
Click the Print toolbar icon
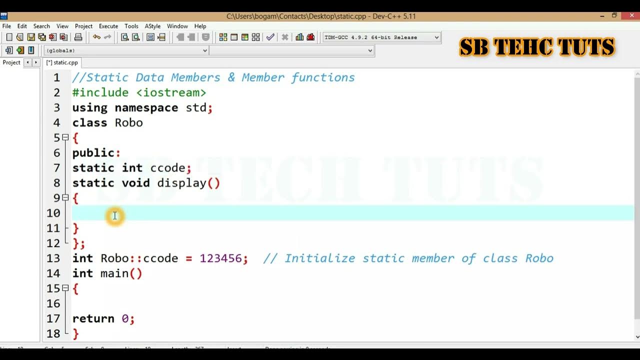[78, 37]
